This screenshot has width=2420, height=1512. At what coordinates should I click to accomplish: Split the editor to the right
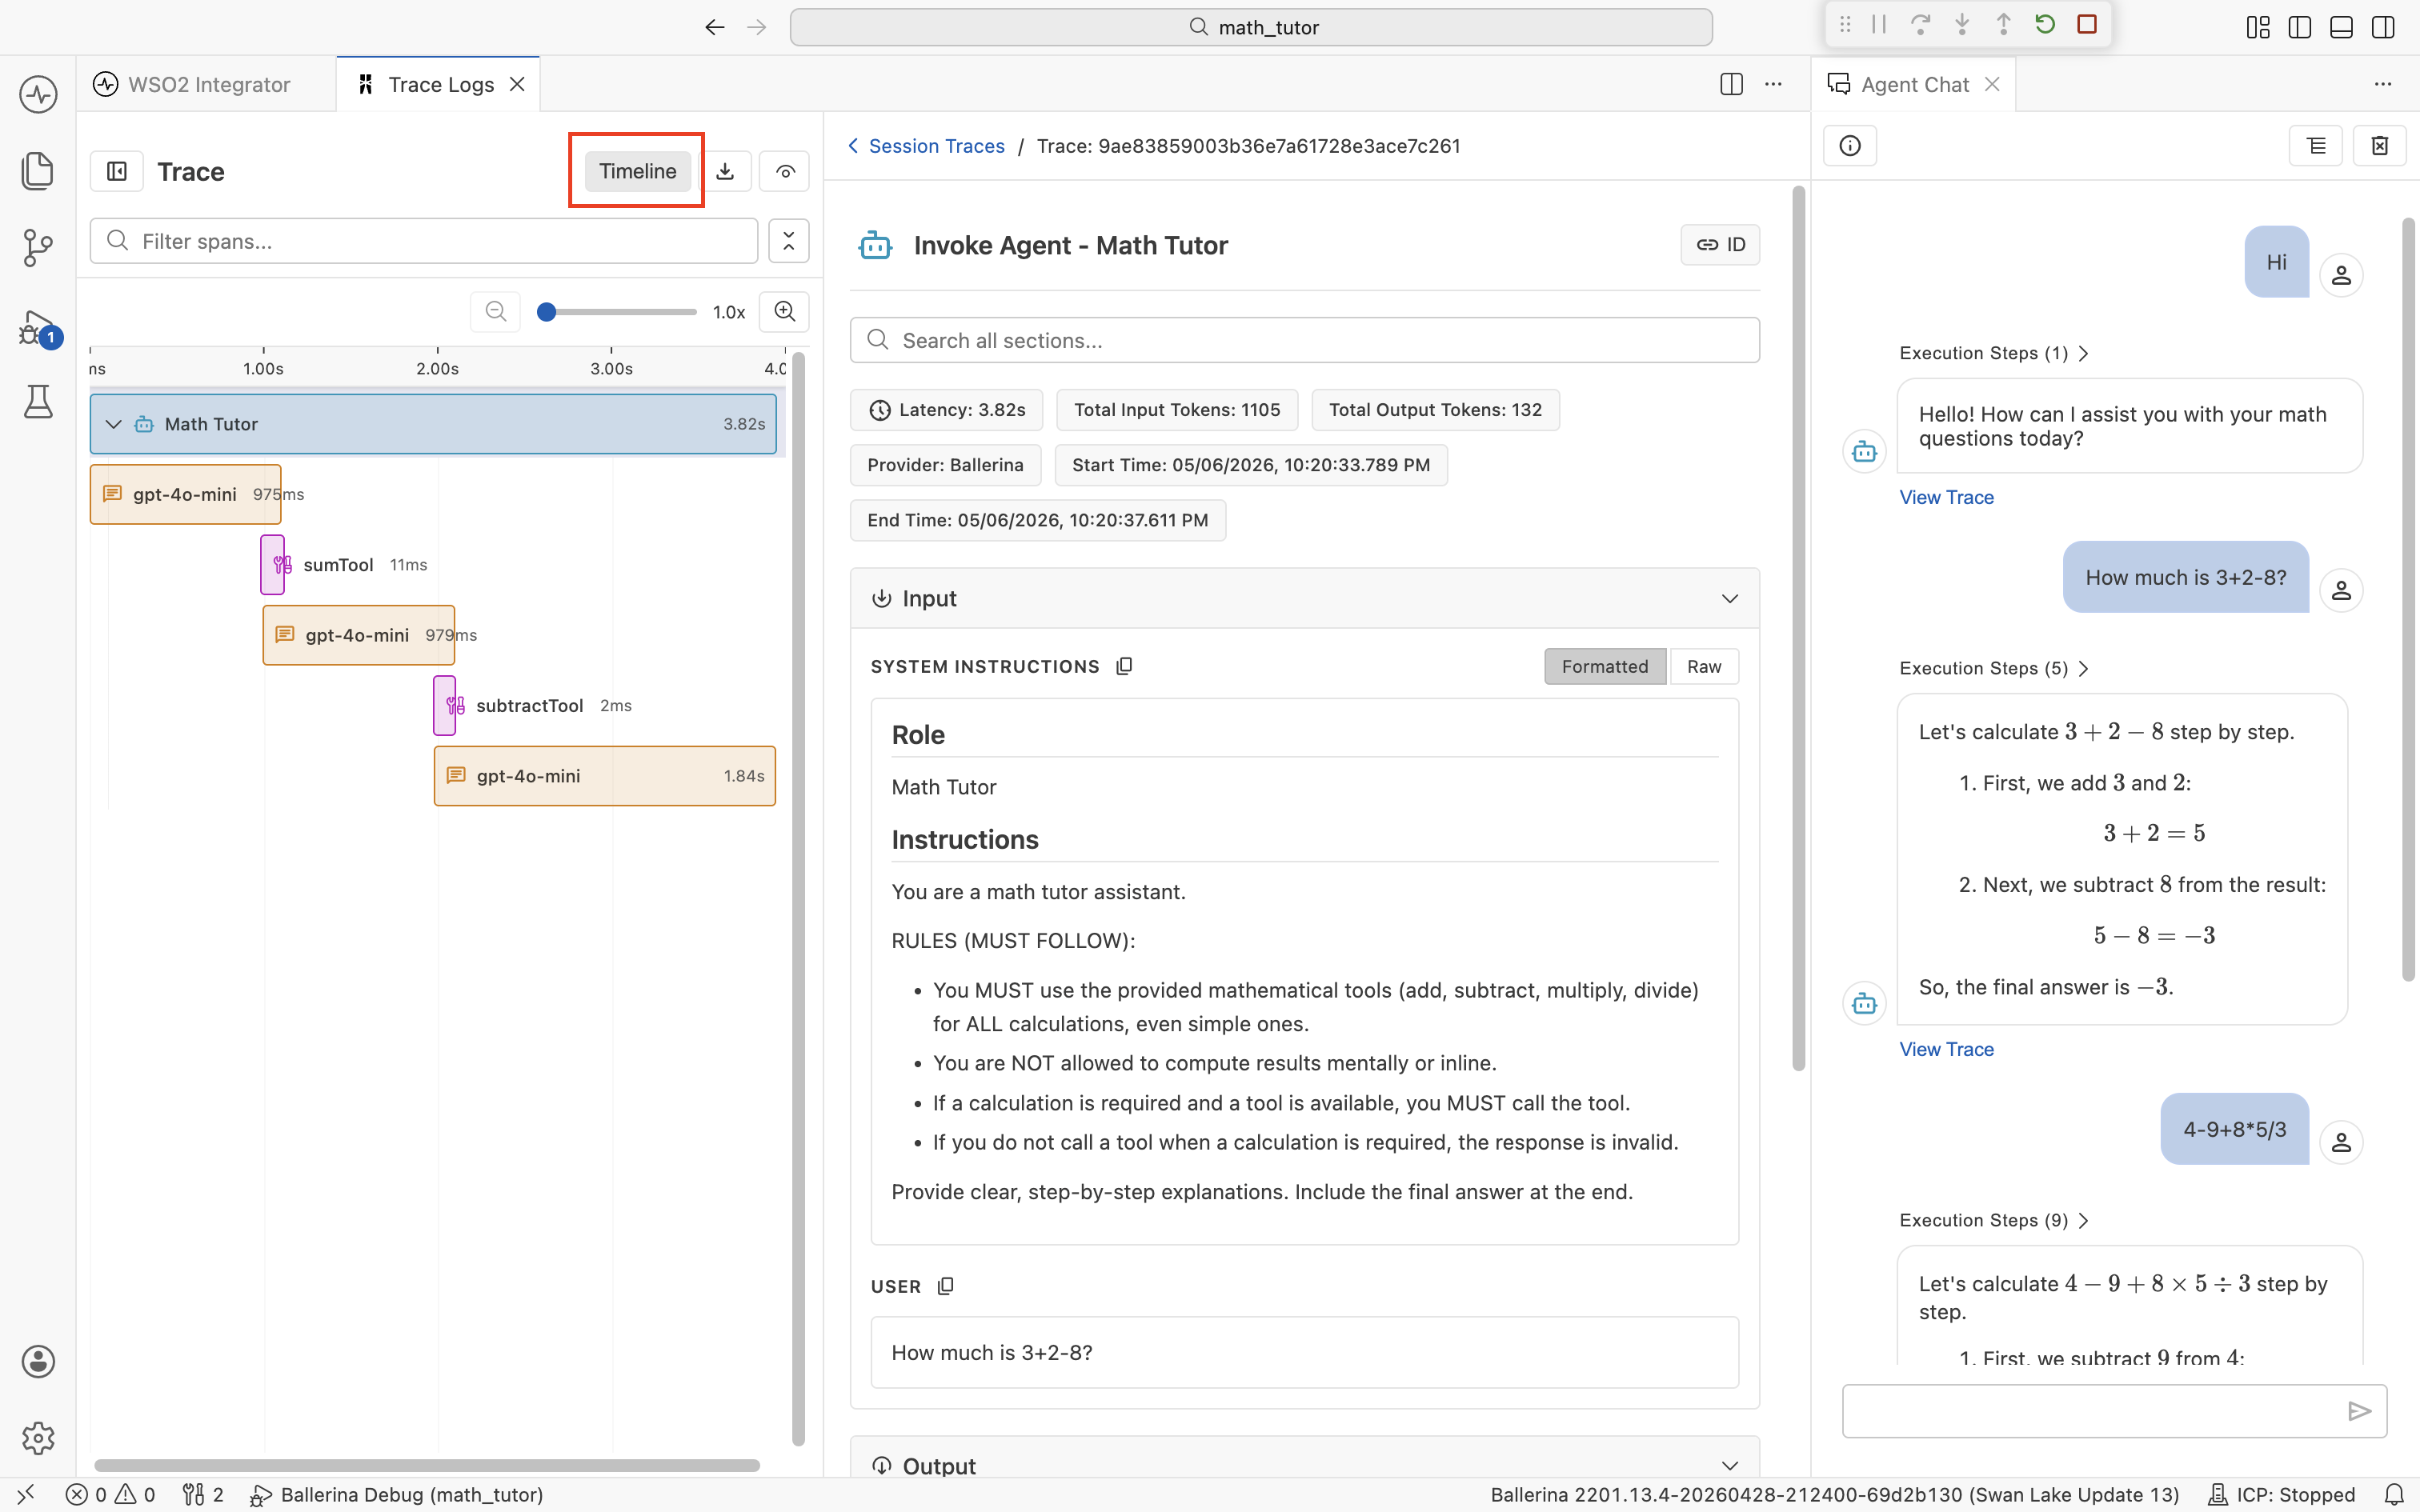click(1732, 84)
